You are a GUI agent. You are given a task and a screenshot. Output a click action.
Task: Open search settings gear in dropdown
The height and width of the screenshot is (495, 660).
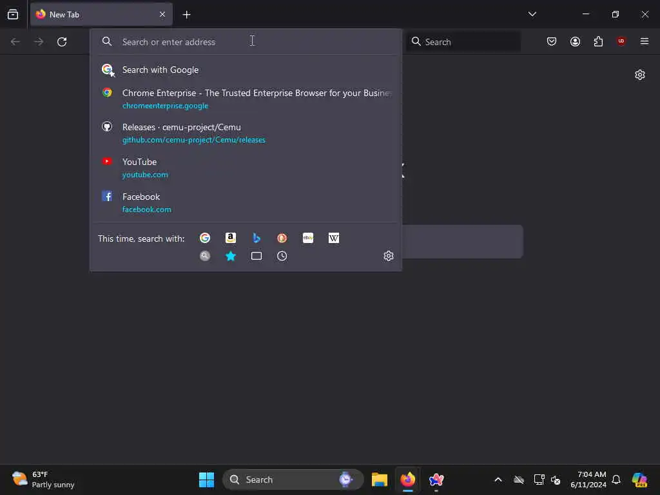pyautogui.click(x=389, y=256)
